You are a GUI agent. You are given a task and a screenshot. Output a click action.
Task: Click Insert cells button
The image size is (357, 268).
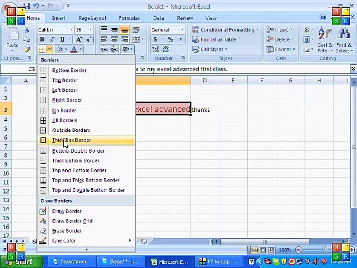point(280,30)
